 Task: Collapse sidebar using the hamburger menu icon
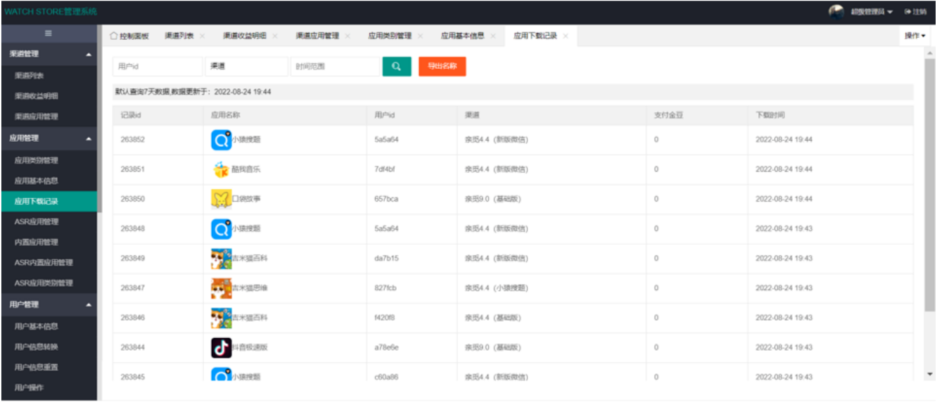pyautogui.click(x=48, y=34)
